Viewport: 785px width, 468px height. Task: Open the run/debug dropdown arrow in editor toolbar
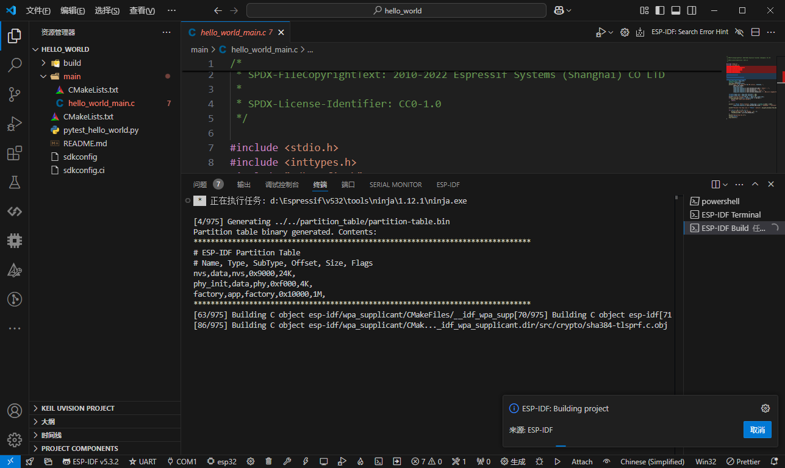click(x=611, y=32)
